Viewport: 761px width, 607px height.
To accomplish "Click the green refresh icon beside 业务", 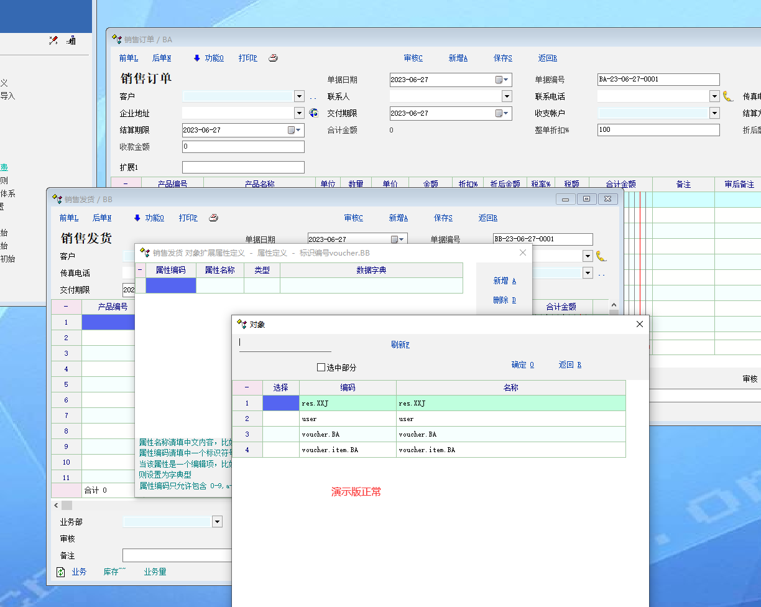I will [x=61, y=572].
